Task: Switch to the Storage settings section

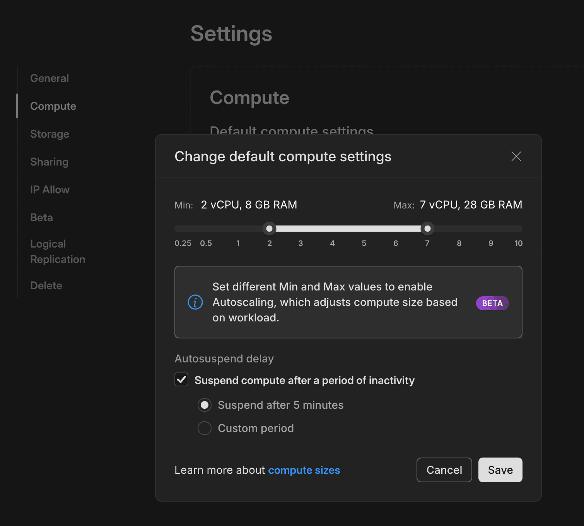Action: pyautogui.click(x=50, y=134)
